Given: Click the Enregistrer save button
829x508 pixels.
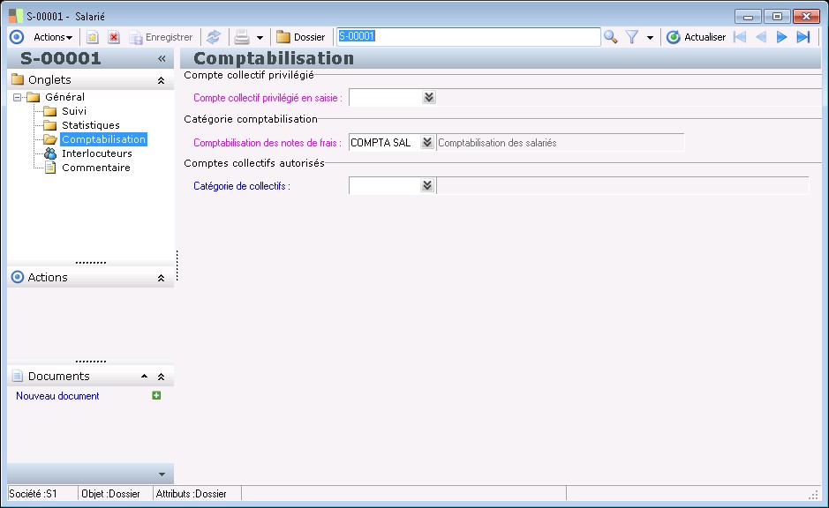Looking at the screenshot, I should 162,37.
